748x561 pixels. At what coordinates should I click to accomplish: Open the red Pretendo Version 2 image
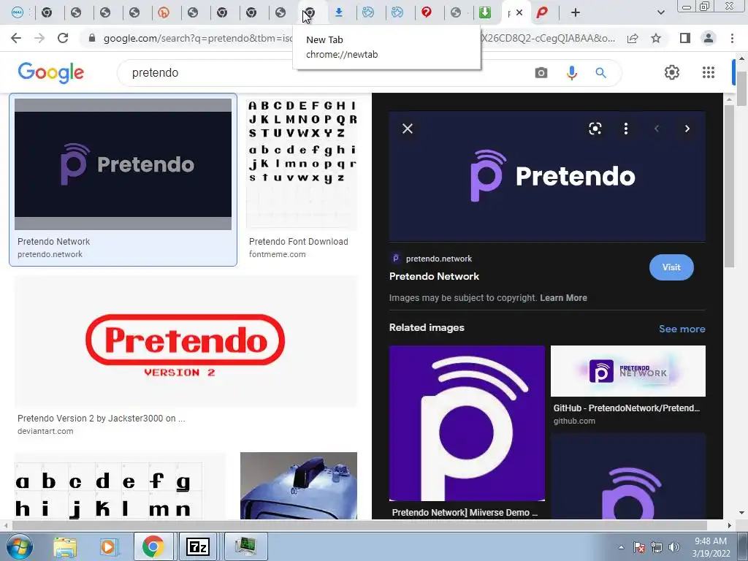[x=186, y=341]
